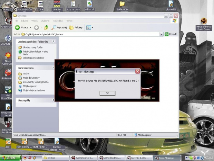The height and width of the screenshot is (161, 214).
Task: Select the Graj w Gothic desktop icon
Action: click(7, 23)
